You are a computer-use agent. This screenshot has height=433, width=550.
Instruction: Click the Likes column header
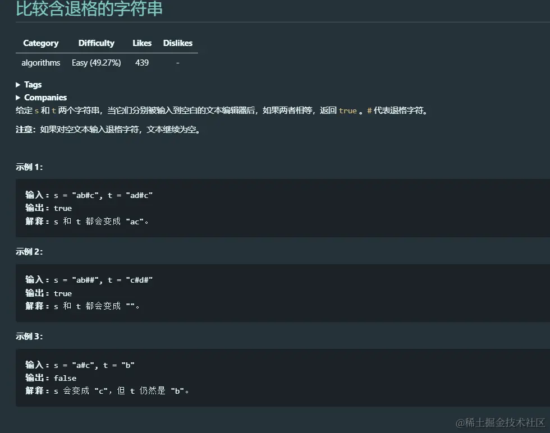141,43
